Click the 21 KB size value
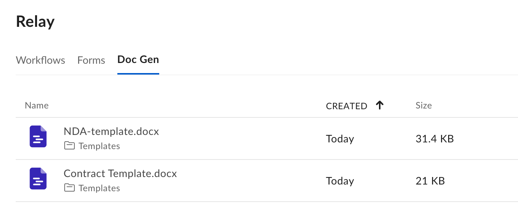The height and width of the screenshot is (205, 518). click(x=430, y=181)
